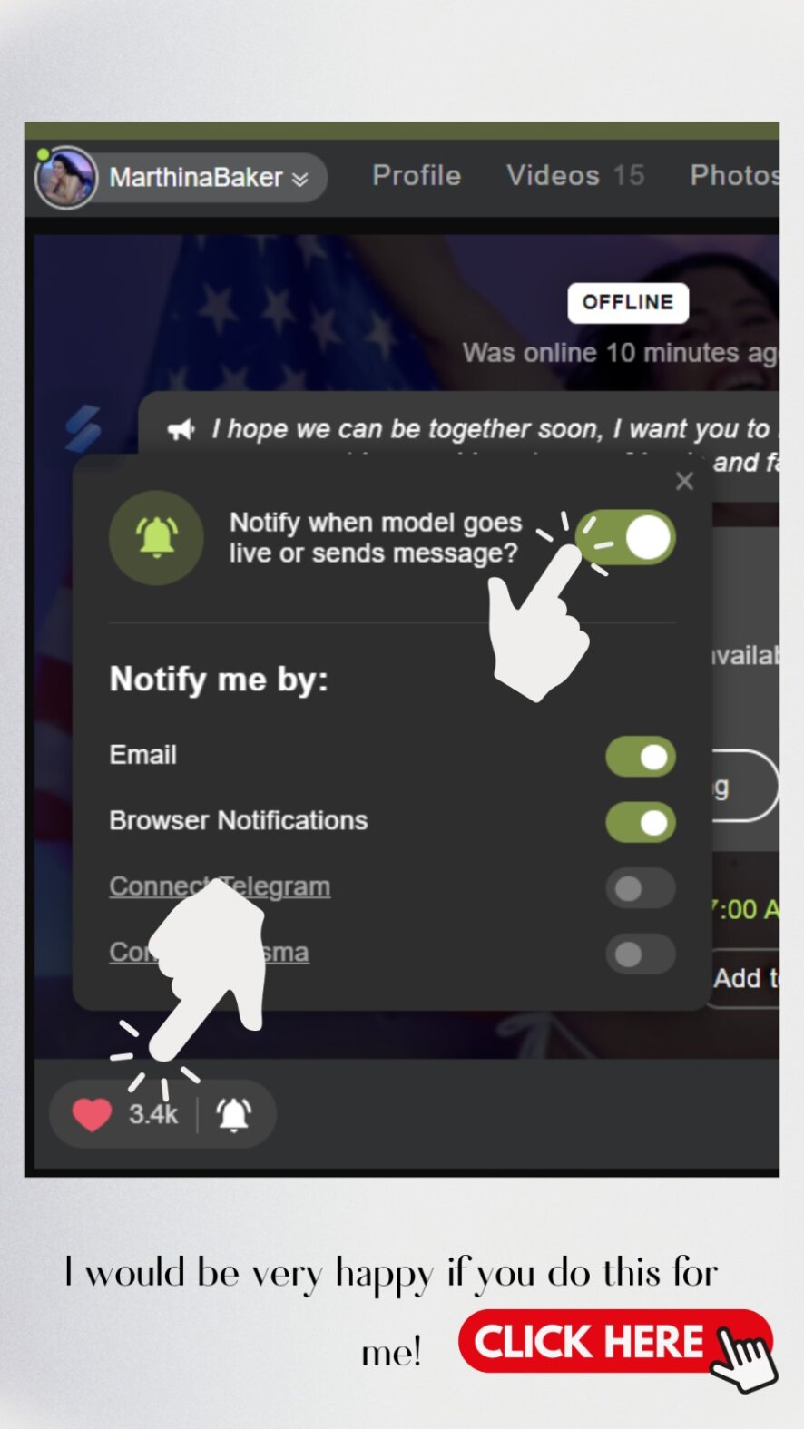This screenshot has width=804, height=1429.
Task: Switch to the Videos 15 tab
Action: click(x=575, y=175)
